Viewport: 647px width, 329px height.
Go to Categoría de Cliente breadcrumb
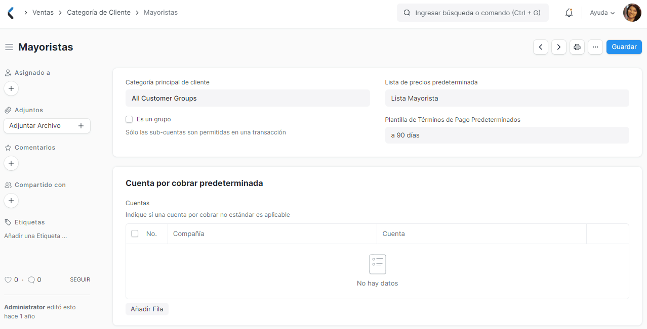coord(99,12)
